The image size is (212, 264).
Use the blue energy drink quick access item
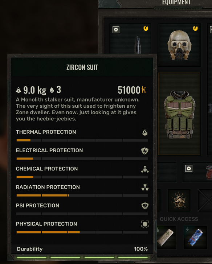click(195, 238)
